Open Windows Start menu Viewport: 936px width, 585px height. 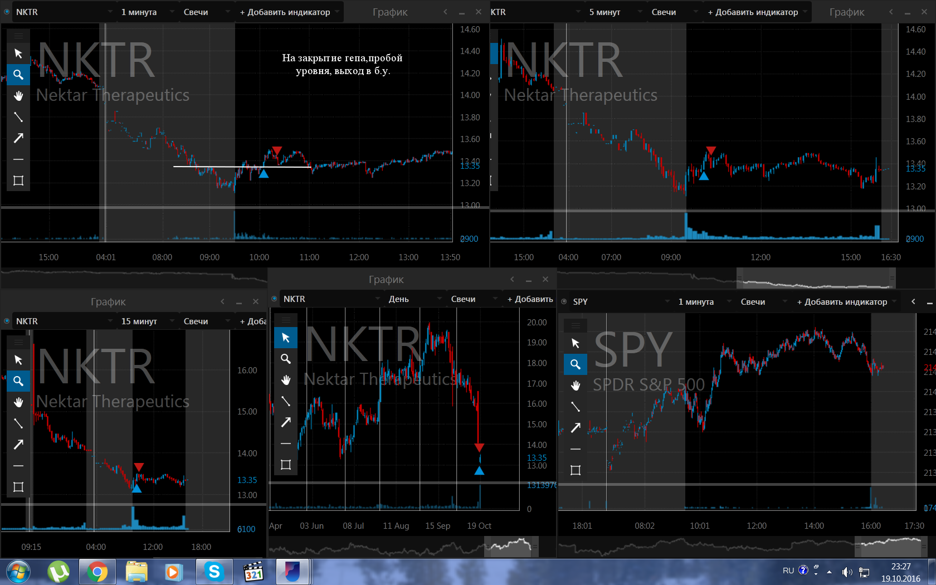[x=18, y=572]
